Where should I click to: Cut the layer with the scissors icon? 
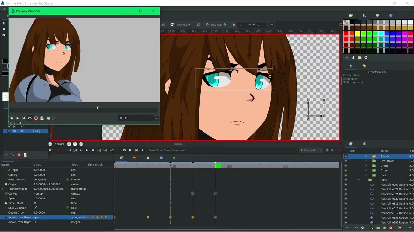click(400, 228)
